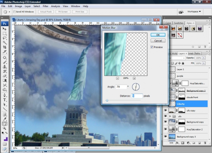Switch to the Color tab
The image size is (212, 153).
(168, 23)
